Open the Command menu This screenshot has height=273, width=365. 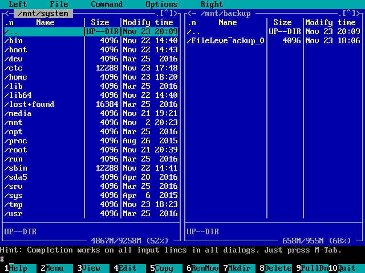107,4
